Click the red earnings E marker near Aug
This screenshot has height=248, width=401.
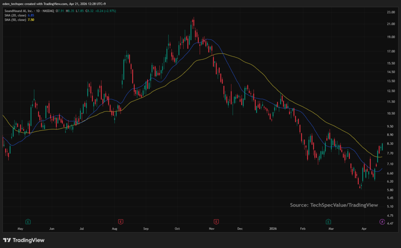point(121,221)
